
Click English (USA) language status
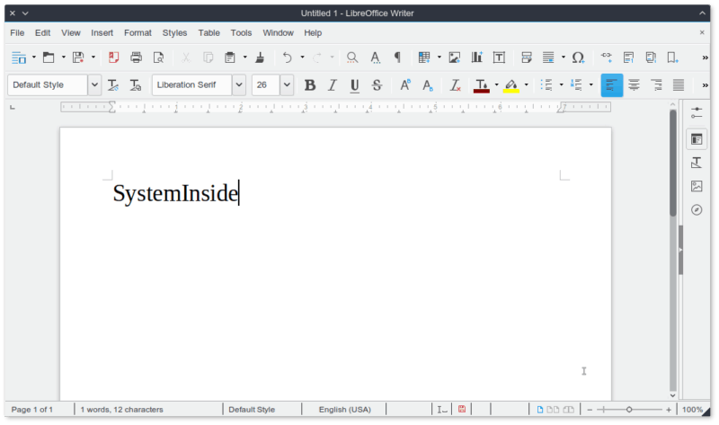point(345,410)
